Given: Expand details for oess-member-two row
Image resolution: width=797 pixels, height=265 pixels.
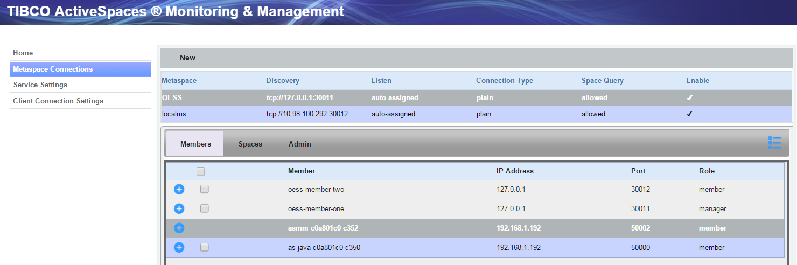Looking at the screenshot, I should 179,190.
